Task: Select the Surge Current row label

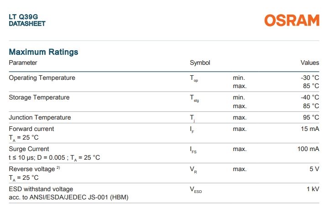Action: pos(29,149)
